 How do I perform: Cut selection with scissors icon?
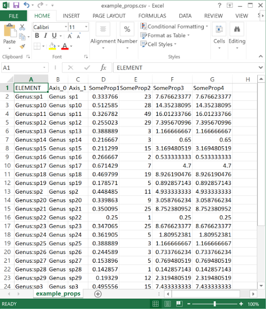click(x=22, y=27)
